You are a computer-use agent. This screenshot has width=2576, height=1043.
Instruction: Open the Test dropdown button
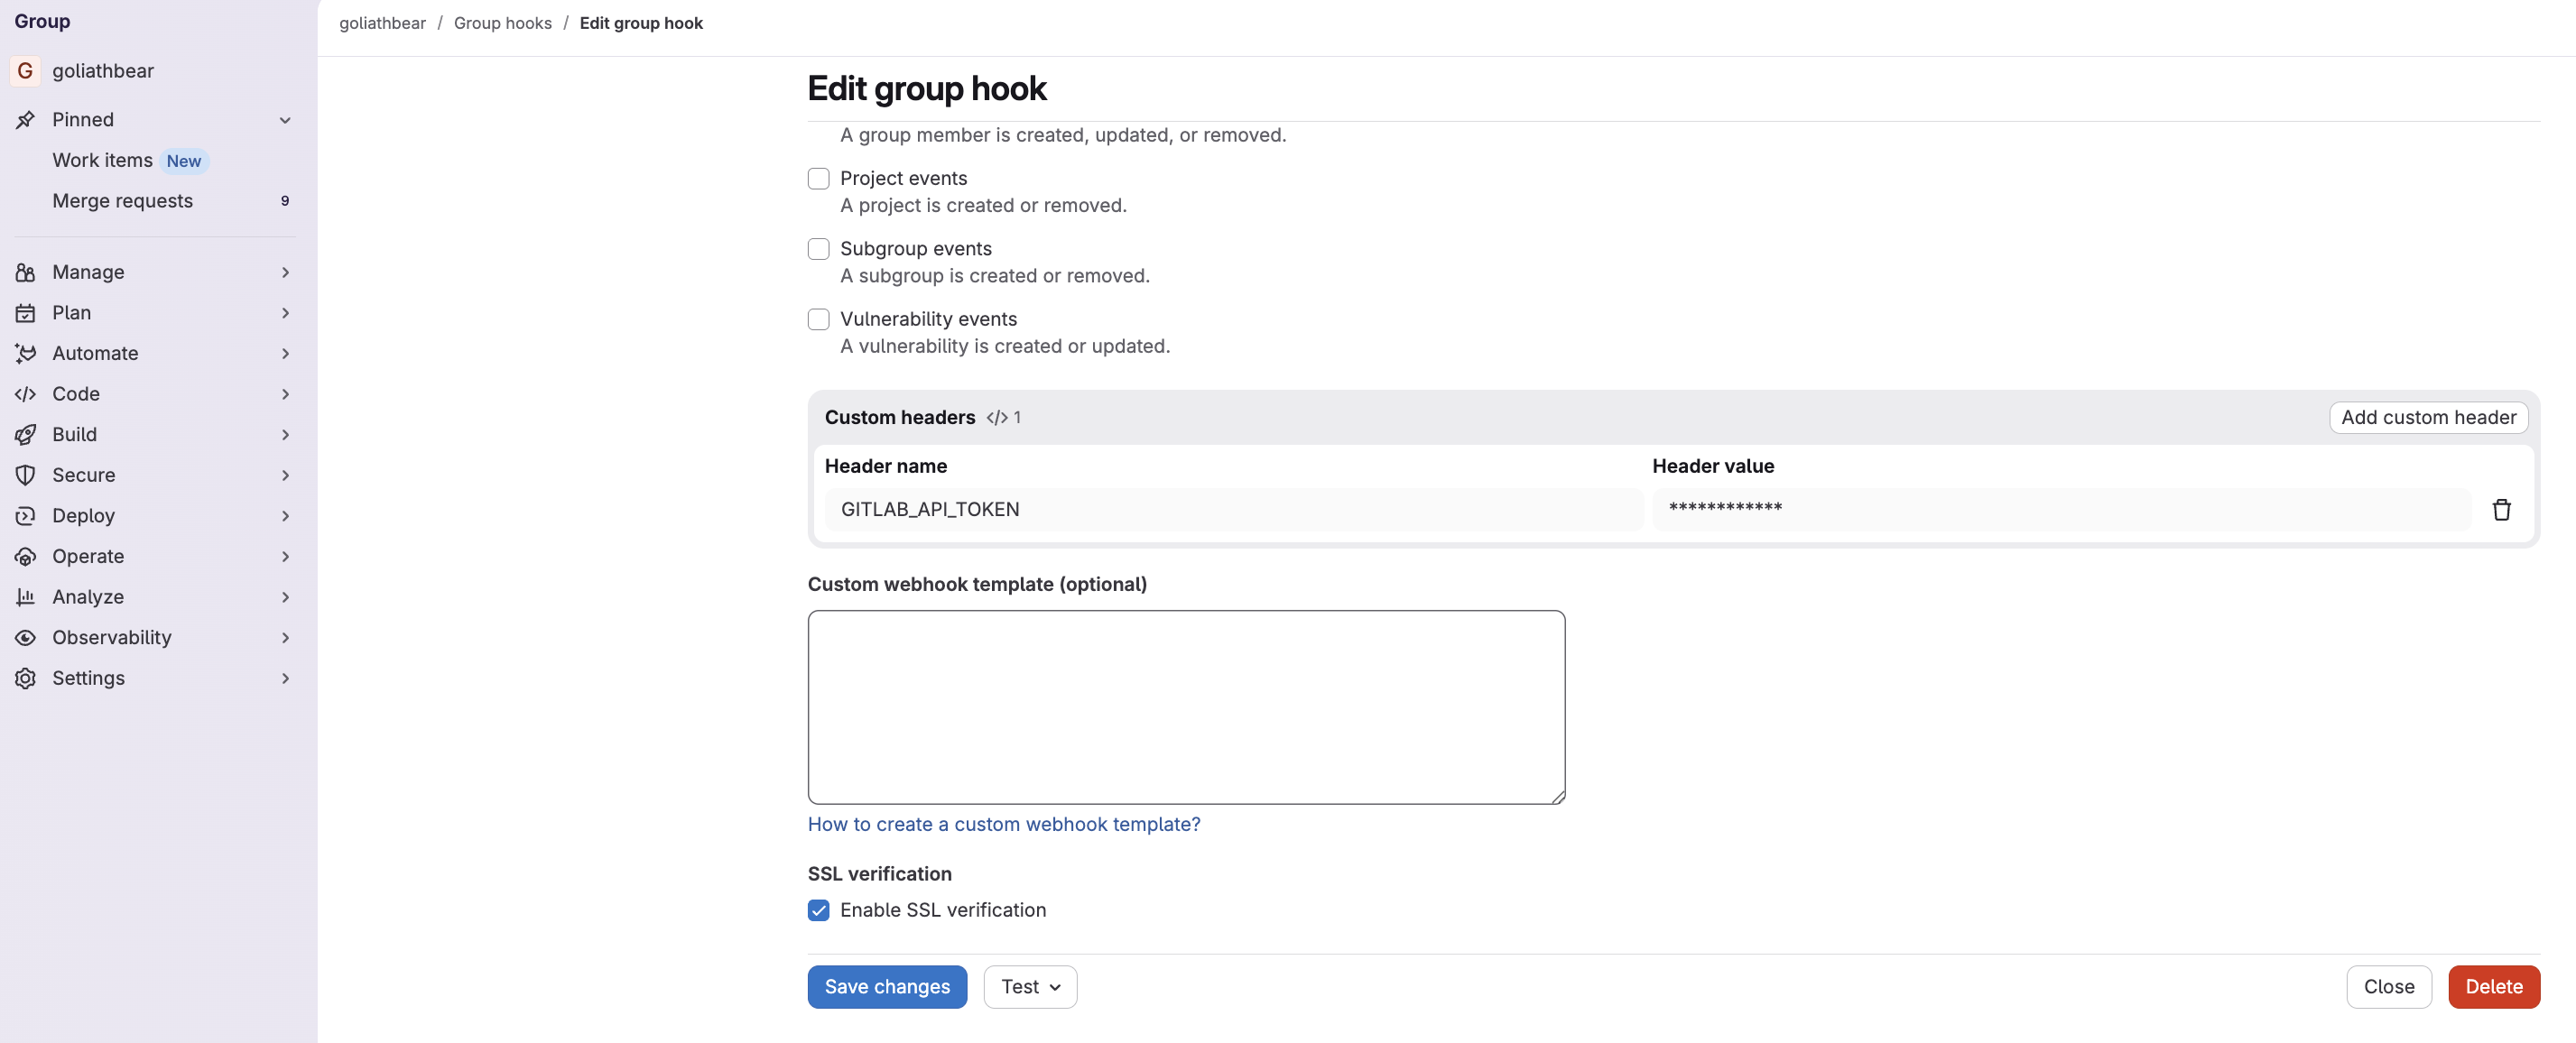(1030, 987)
